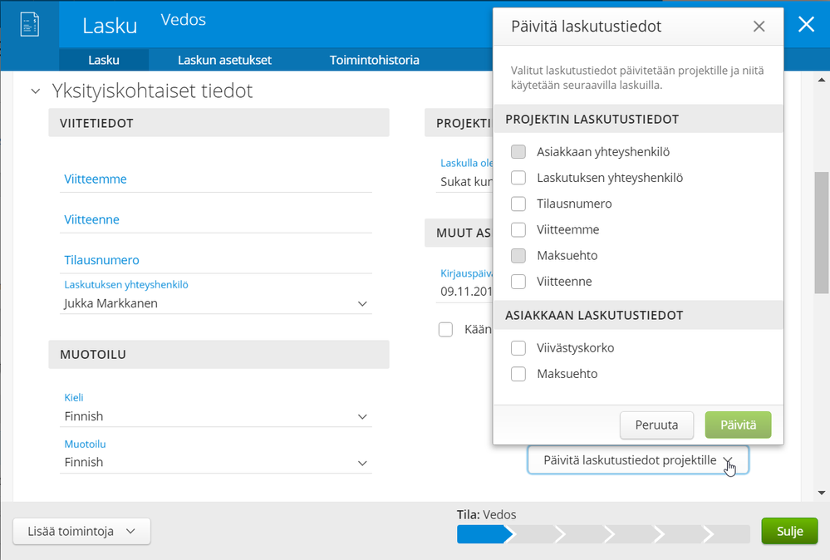Click the first stage of Tila progress bar
This screenshot has height=560, width=830.
pos(481,533)
